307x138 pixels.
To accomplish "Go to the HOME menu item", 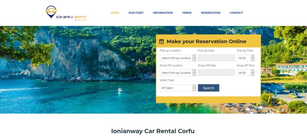I will 115,13.
